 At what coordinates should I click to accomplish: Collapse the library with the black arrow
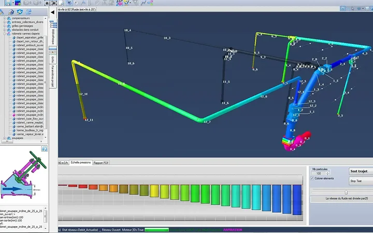coord(52,12)
